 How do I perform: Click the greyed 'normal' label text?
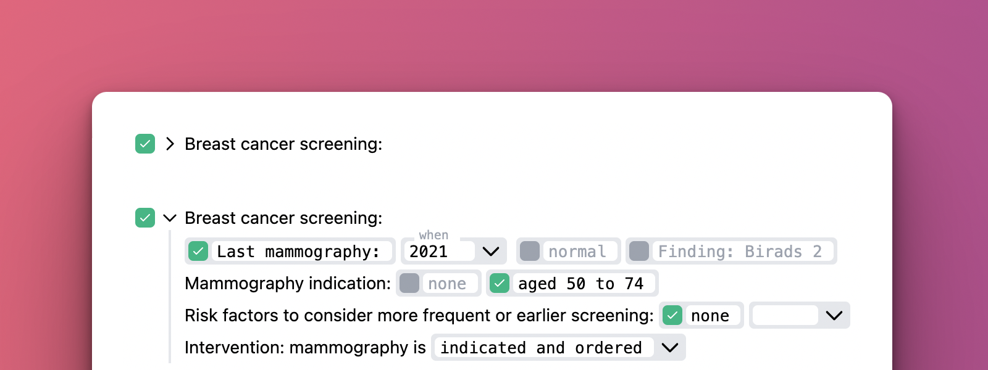click(577, 252)
